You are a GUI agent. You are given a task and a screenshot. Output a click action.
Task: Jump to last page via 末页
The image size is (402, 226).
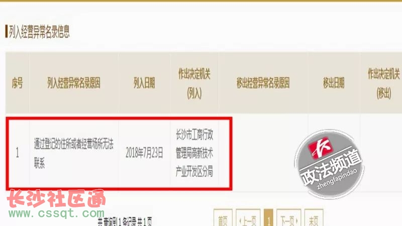[x=314, y=218]
